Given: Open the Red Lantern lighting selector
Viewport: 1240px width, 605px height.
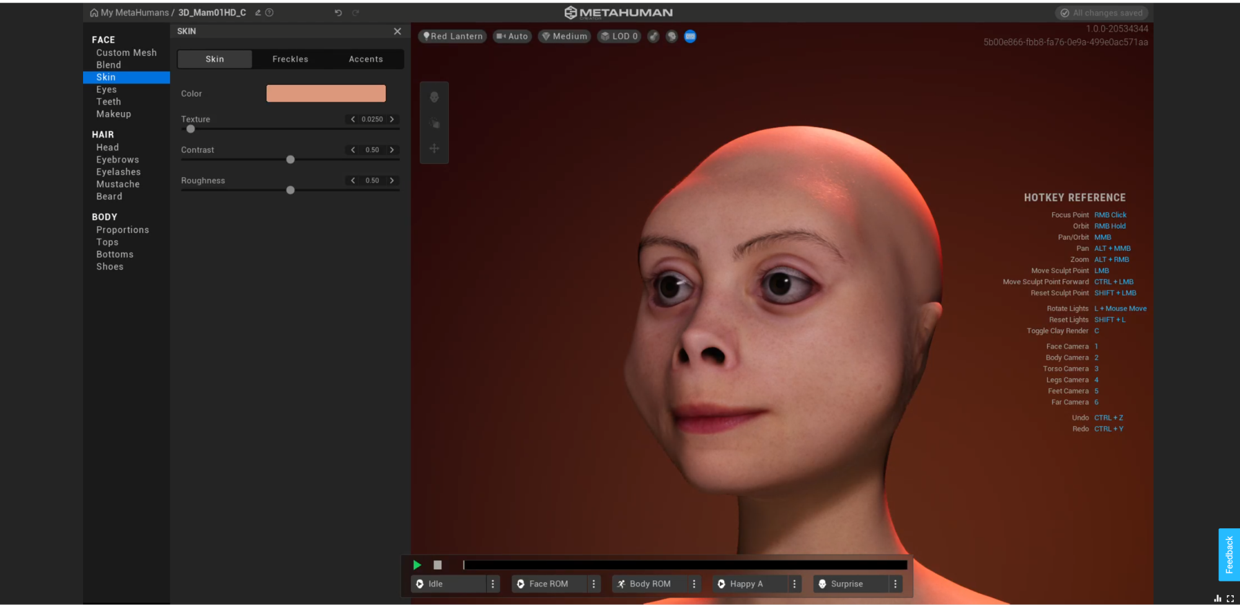Looking at the screenshot, I should (x=453, y=37).
